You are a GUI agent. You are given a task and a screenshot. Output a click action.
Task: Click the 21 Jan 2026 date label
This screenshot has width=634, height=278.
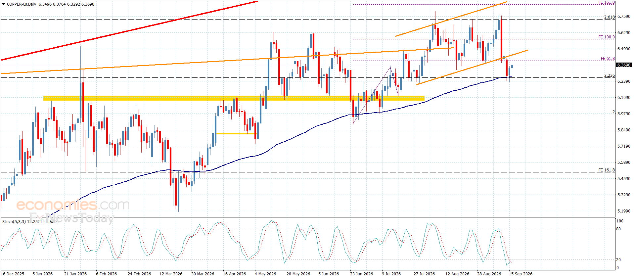point(75,274)
